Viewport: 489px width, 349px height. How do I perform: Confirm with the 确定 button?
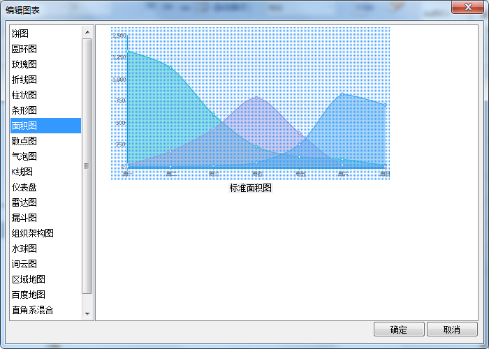point(399,329)
